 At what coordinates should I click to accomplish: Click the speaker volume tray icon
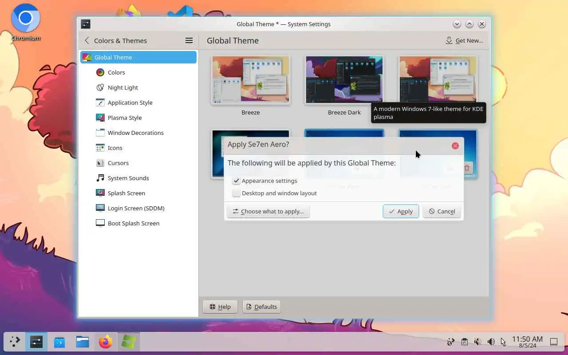click(x=491, y=342)
